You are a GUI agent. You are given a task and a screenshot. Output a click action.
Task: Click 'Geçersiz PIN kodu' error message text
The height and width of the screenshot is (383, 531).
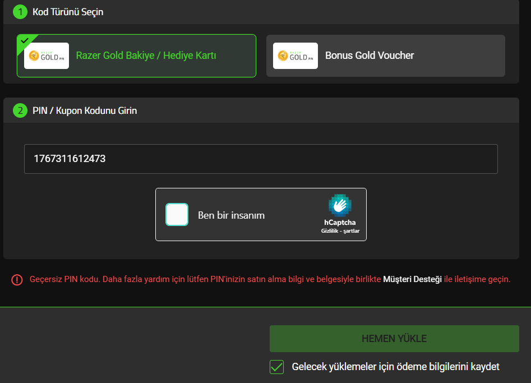(x=270, y=279)
